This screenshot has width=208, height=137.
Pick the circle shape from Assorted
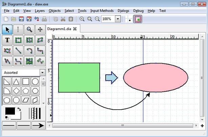[x=35, y=82]
